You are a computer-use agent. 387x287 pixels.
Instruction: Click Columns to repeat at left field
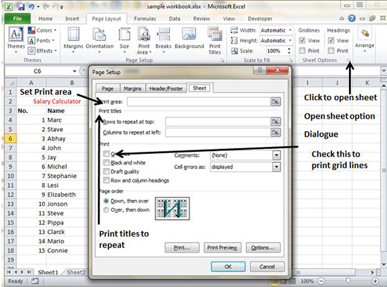pos(218,132)
